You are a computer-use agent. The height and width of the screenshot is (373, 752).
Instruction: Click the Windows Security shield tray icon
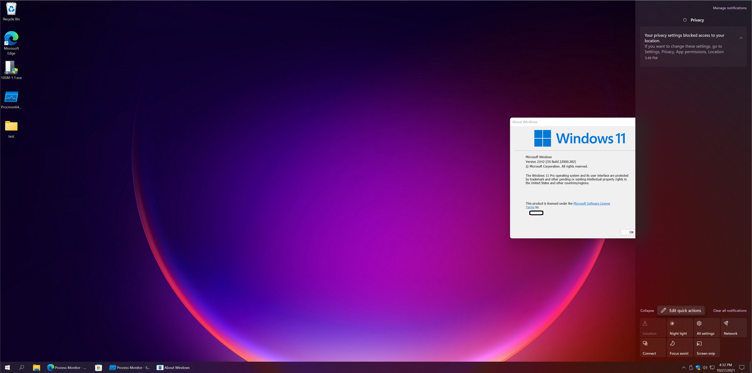(x=698, y=367)
